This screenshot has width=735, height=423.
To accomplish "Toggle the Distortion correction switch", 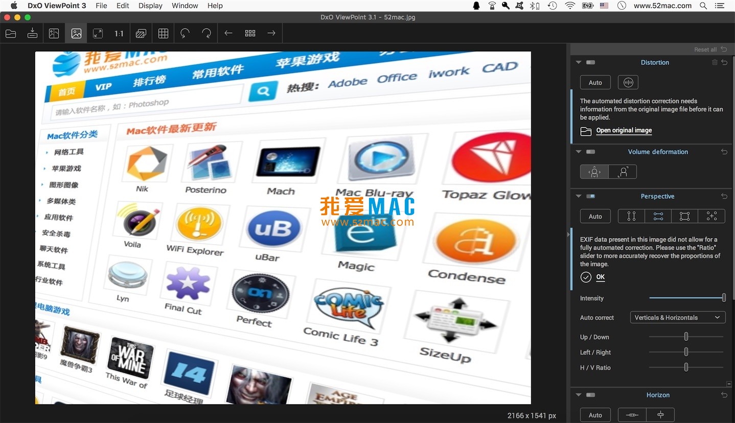I will 590,62.
